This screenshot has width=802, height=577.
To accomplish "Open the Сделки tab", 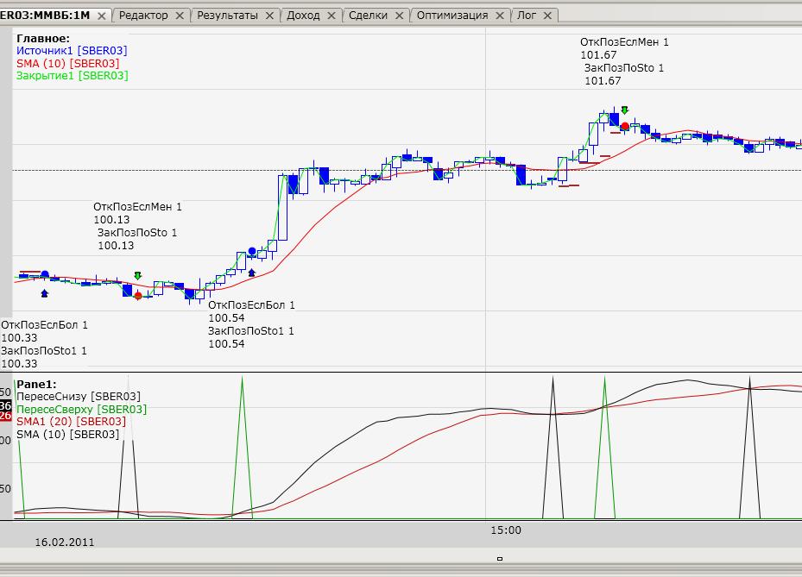I will point(369,16).
